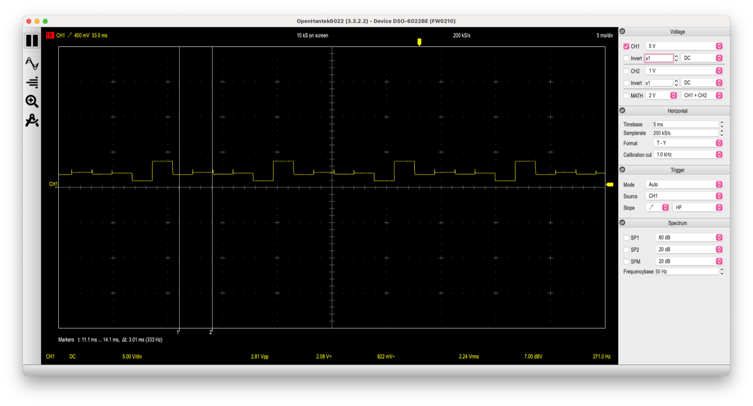The image size is (753, 406).
Task: Open the math mode dropdown CH1 + CH2
Action: tap(702, 96)
